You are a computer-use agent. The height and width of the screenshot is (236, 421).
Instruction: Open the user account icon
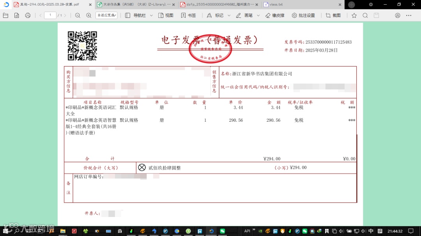tap(398, 16)
